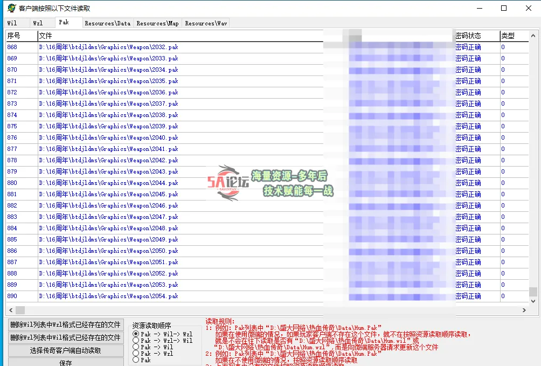This screenshot has width=541, height=366.
Task: Click sequence number 885
Action: point(12,240)
